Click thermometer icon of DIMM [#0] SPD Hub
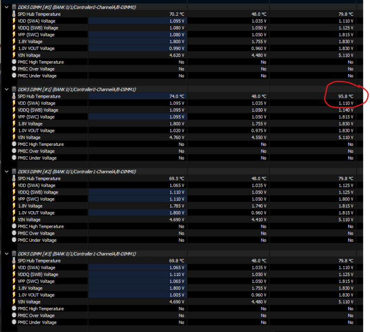 14,14
